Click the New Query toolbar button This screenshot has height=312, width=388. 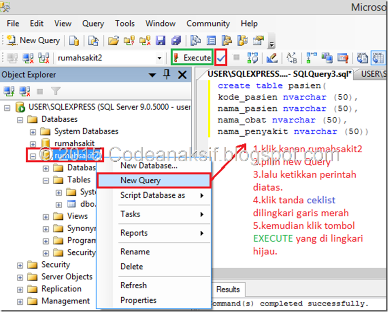[x=33, y=40]
